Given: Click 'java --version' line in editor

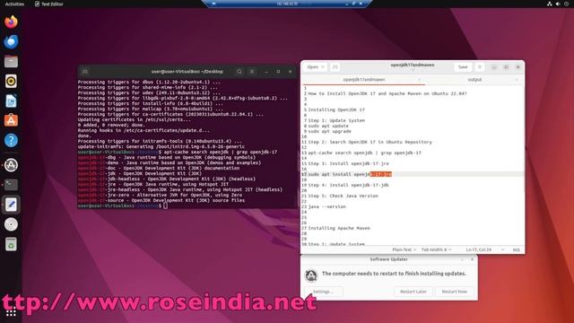Looking at the screenshot, I should pyautogui.click(x=326, y=206).
